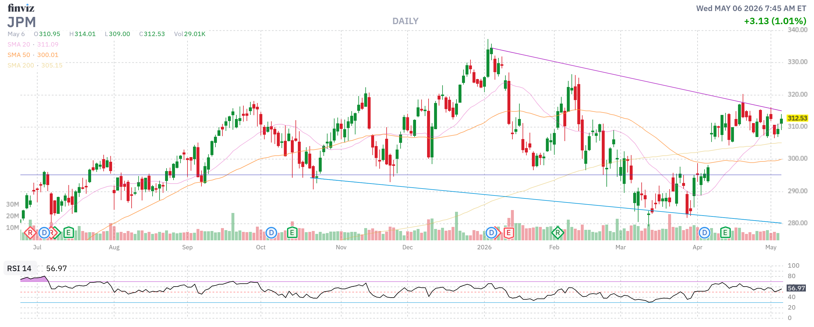
Task: Click the Mar label on time axis
Action: click(x=620, y=247)
